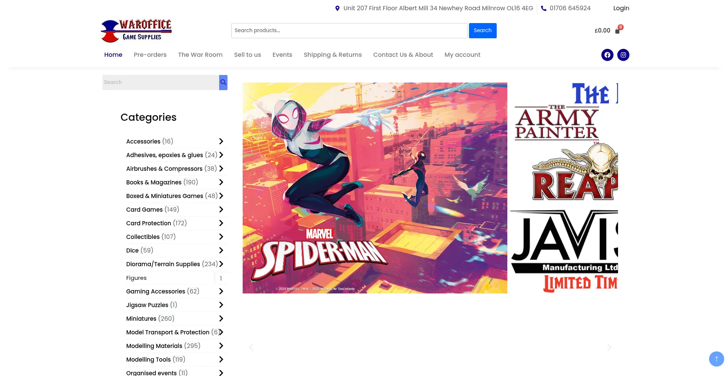This screenshot has height=376, width=728.
Task: Expand the Accessories category chevron
Action: tap(221, 141)
